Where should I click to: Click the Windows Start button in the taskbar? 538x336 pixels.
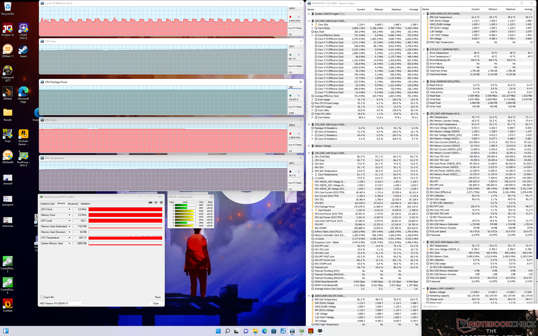pyautogui.click(x=218, y=331)
